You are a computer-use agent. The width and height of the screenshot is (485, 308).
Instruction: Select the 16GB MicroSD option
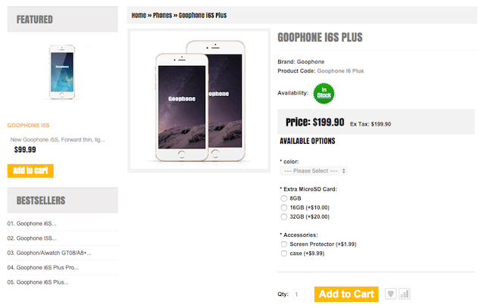pos(283,207)
